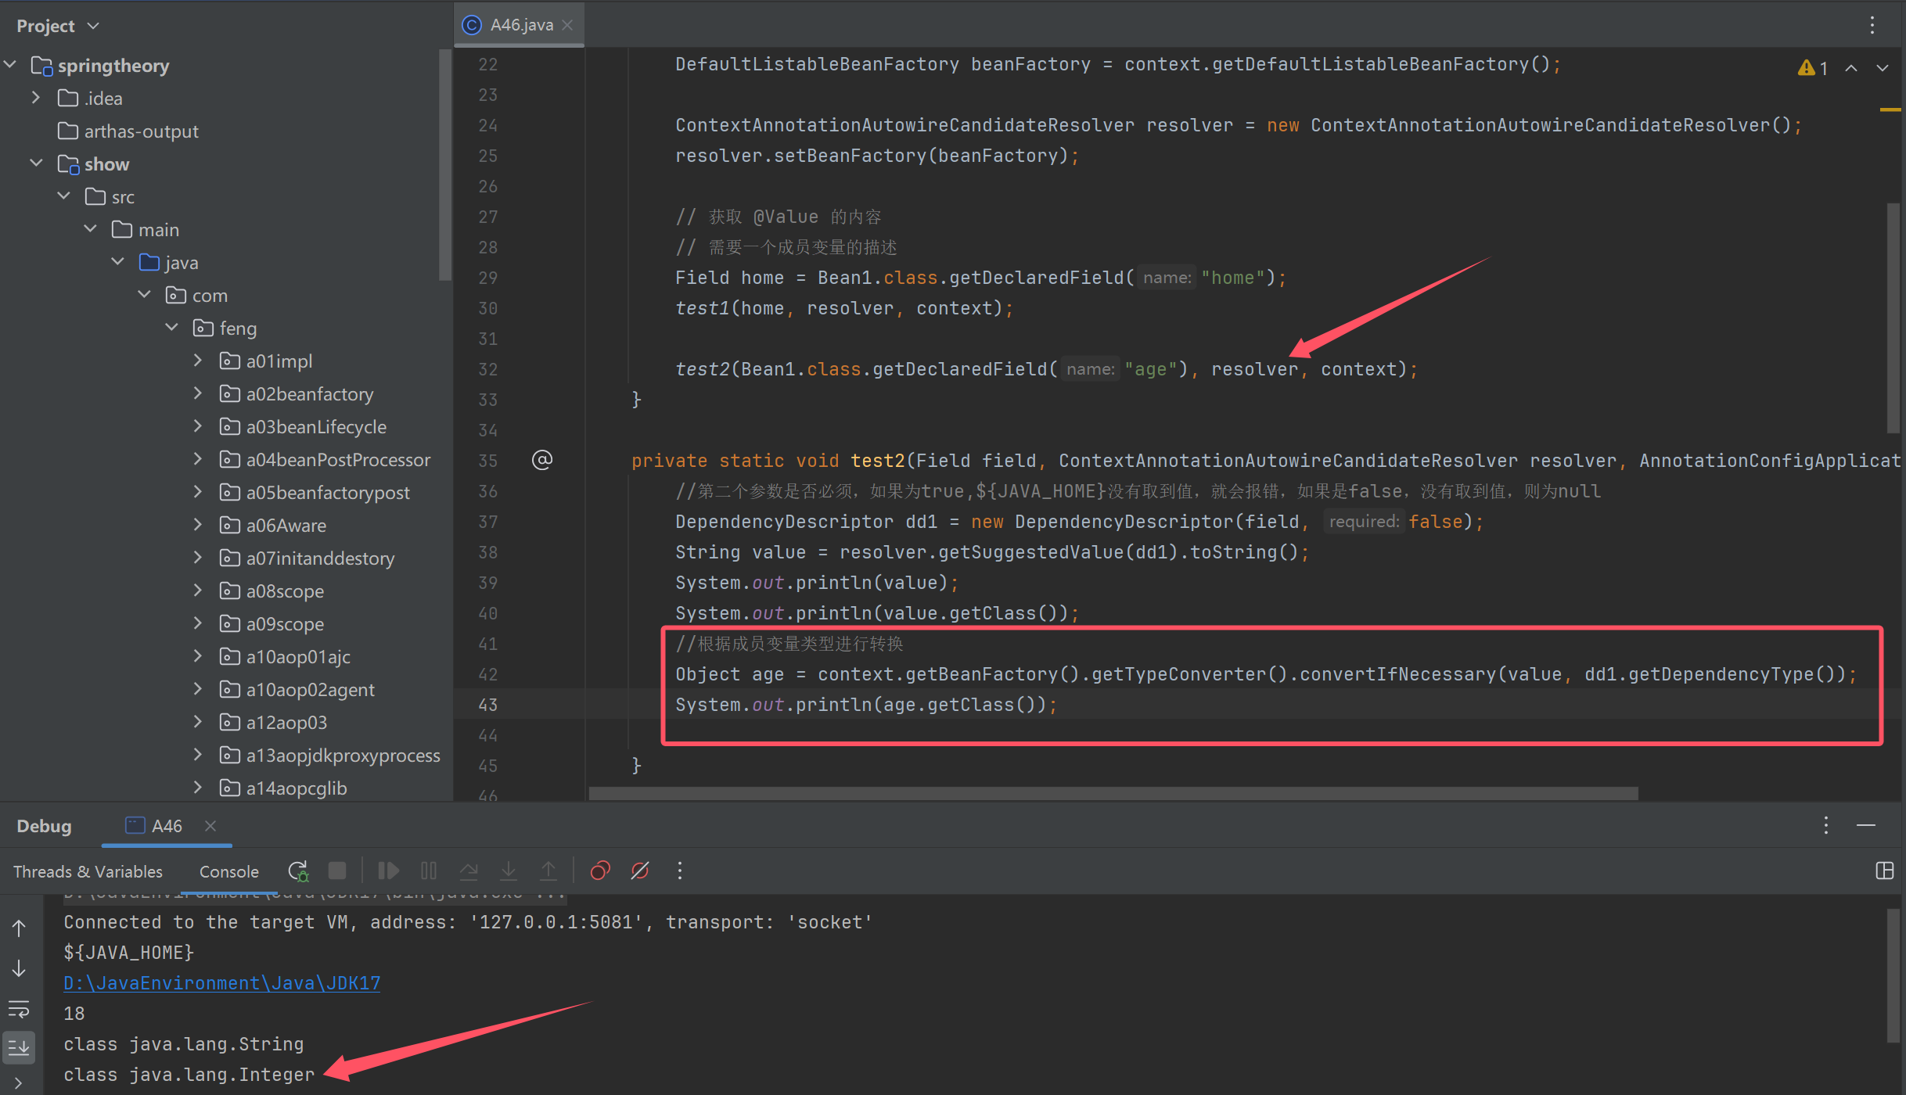Go to previous highlighted problem arrow
This screenshot has width=1906, height=1095.
(x=1851, y=68)
